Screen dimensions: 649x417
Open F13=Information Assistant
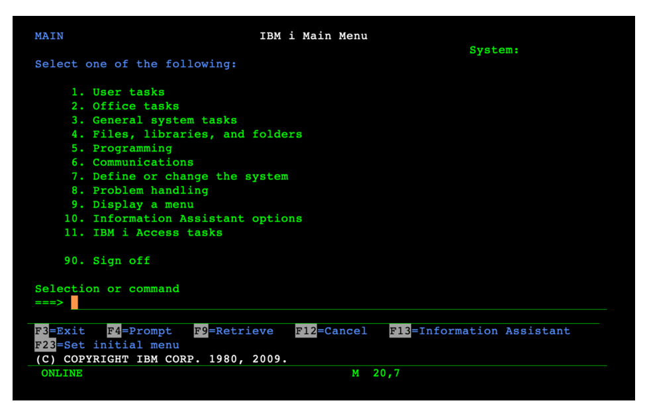point(479,331)
